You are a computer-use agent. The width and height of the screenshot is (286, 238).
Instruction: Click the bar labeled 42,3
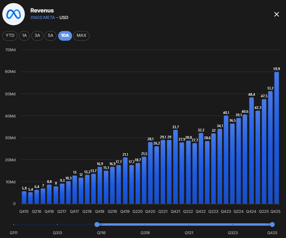tap(258, 157)
